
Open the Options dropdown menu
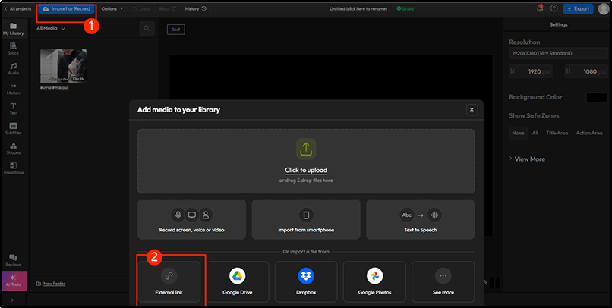pos(112,8)
